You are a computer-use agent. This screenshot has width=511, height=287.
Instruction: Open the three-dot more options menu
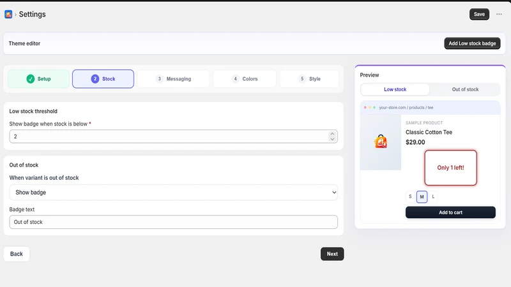(499, 14)
